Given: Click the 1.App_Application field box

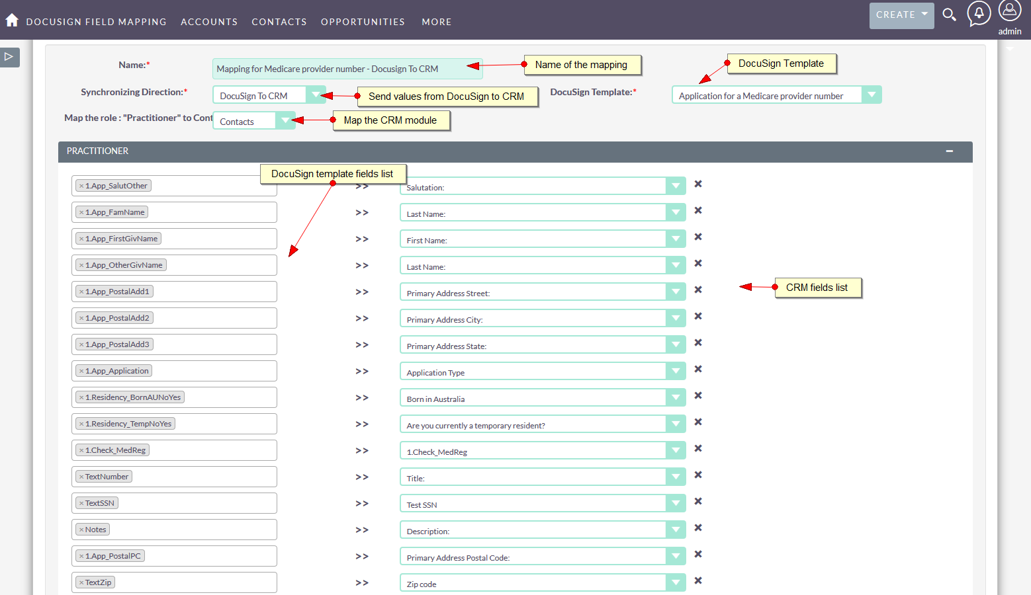Looking at the screenshot, I should pos(174,371).
